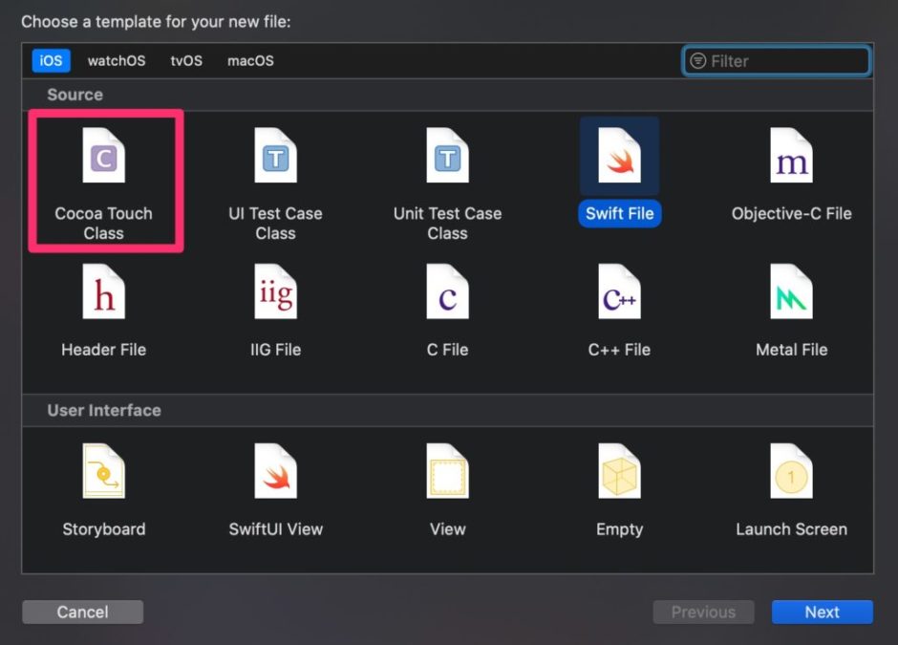The width and height of the screenshot is (898, 645).
Task: Pick the Unit Test Case Class template
Action: point(447,158)
